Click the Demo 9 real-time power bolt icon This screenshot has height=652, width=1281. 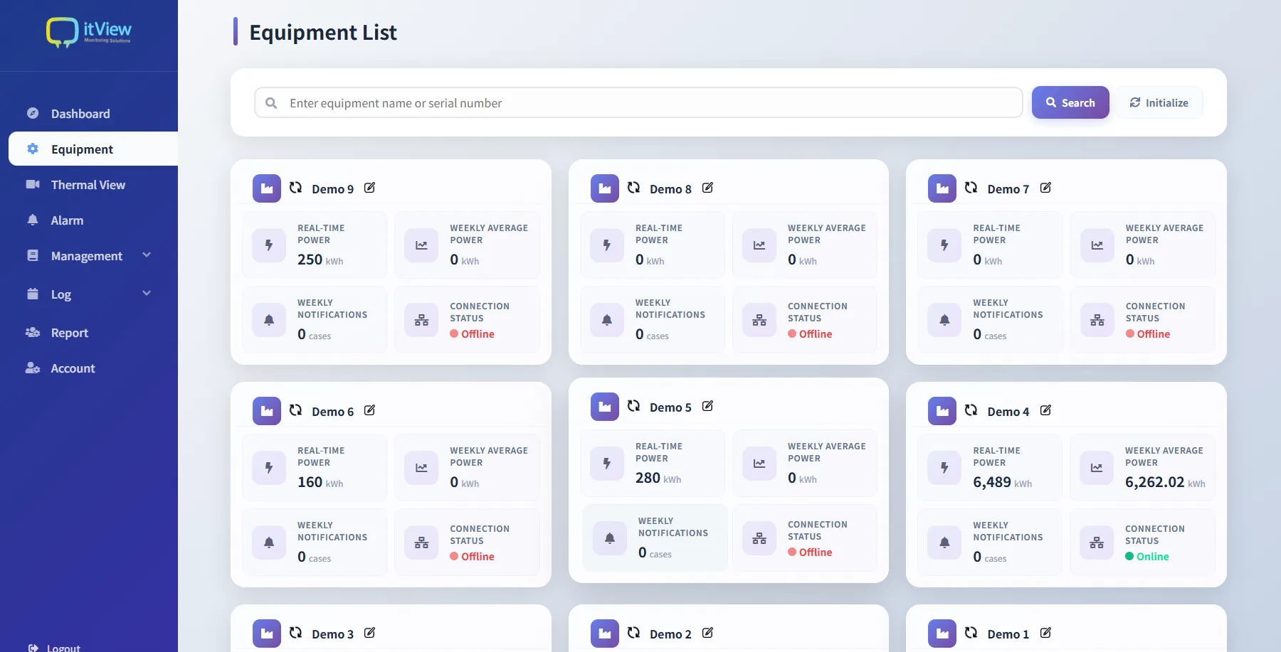[x=269, y=245]
